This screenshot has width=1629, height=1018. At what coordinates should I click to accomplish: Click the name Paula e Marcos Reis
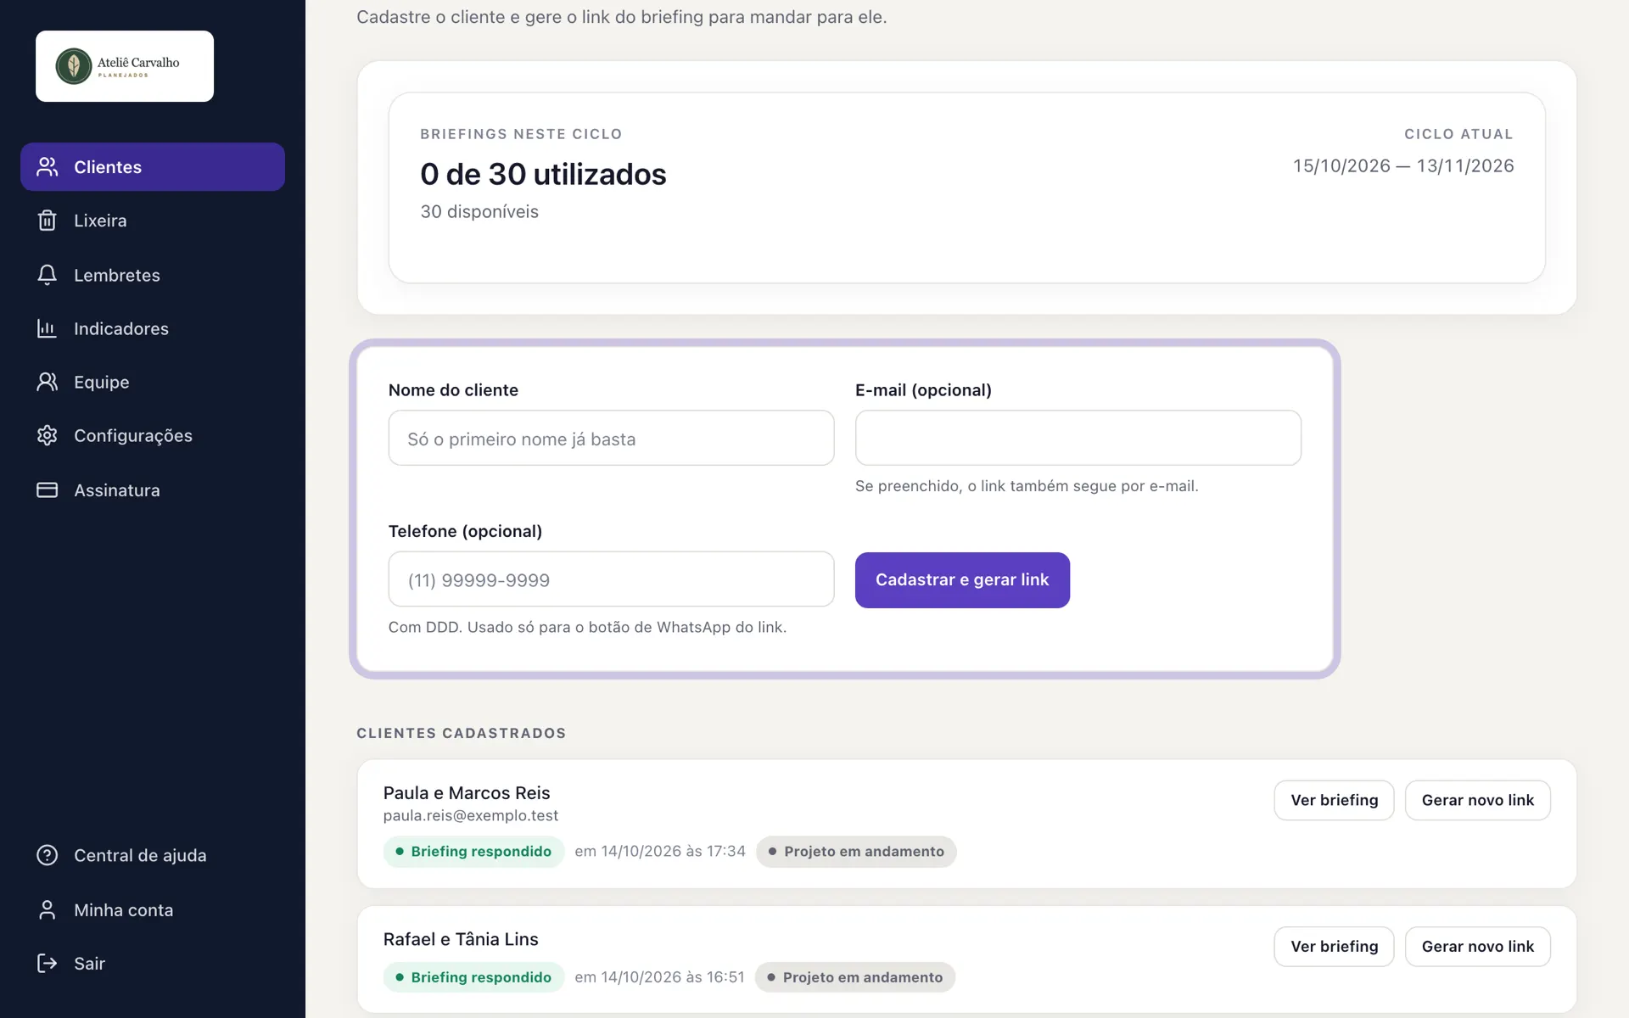[x=467, y=792]
